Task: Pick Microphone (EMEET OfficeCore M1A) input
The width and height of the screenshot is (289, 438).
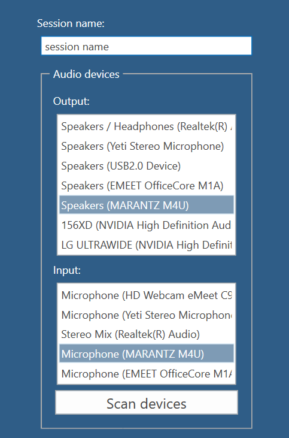Action: pos(147,374)
